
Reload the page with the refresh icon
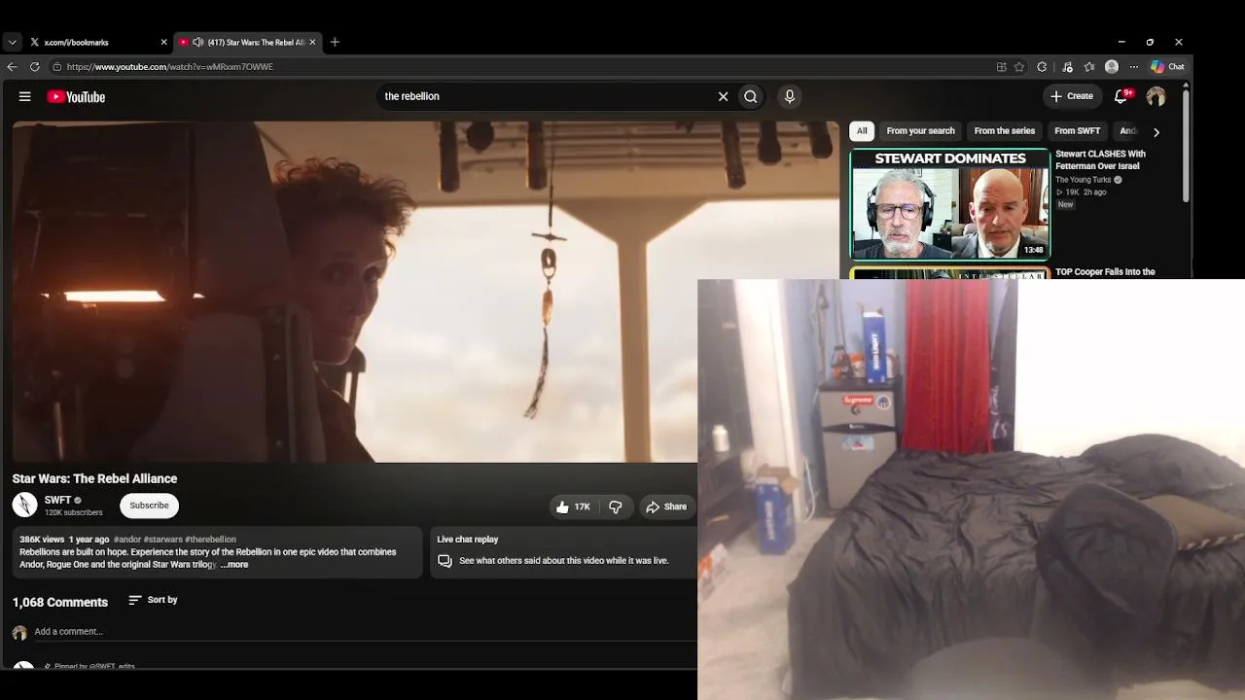click(35, 67)
